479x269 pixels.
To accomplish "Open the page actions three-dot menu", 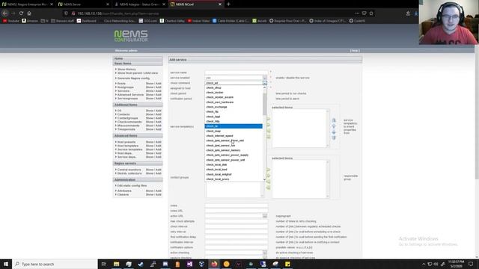I will [x=357, y=13].
